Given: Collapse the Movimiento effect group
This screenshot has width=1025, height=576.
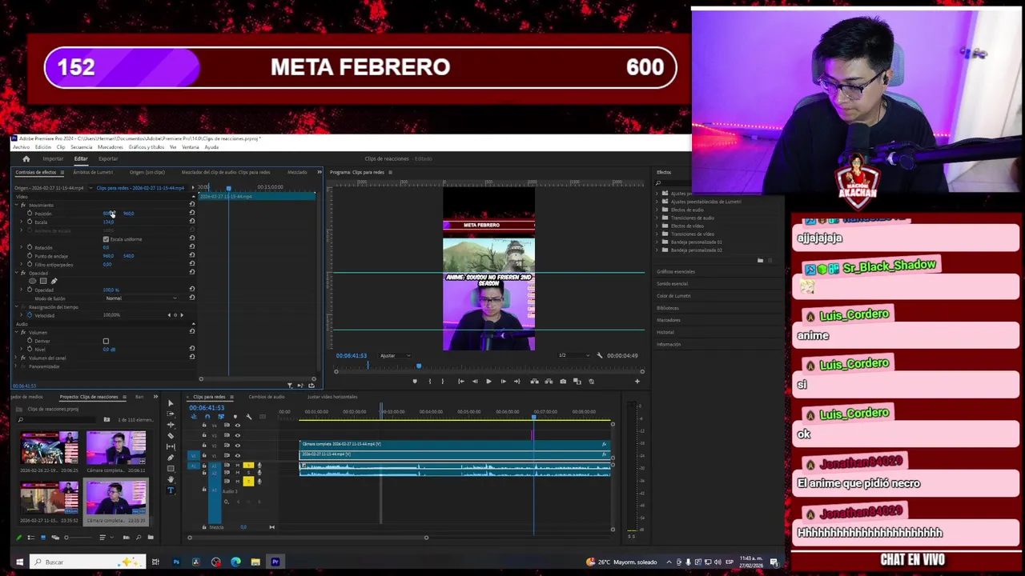Looking at the screenshot, I should click(x=16, y=206).
